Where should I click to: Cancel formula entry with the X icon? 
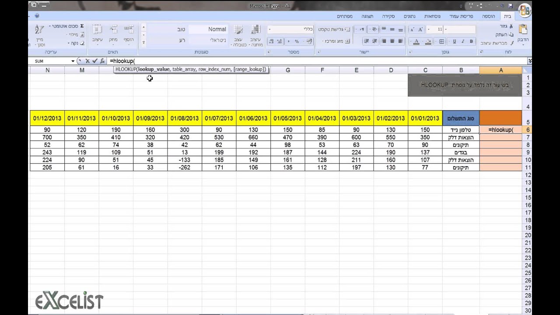pyautogui.click(x=87, y=61)
